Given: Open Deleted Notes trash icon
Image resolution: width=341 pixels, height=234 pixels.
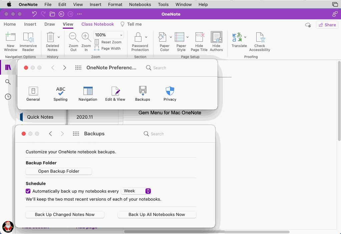Looking at the screenshot, I should tap(50, 37).
